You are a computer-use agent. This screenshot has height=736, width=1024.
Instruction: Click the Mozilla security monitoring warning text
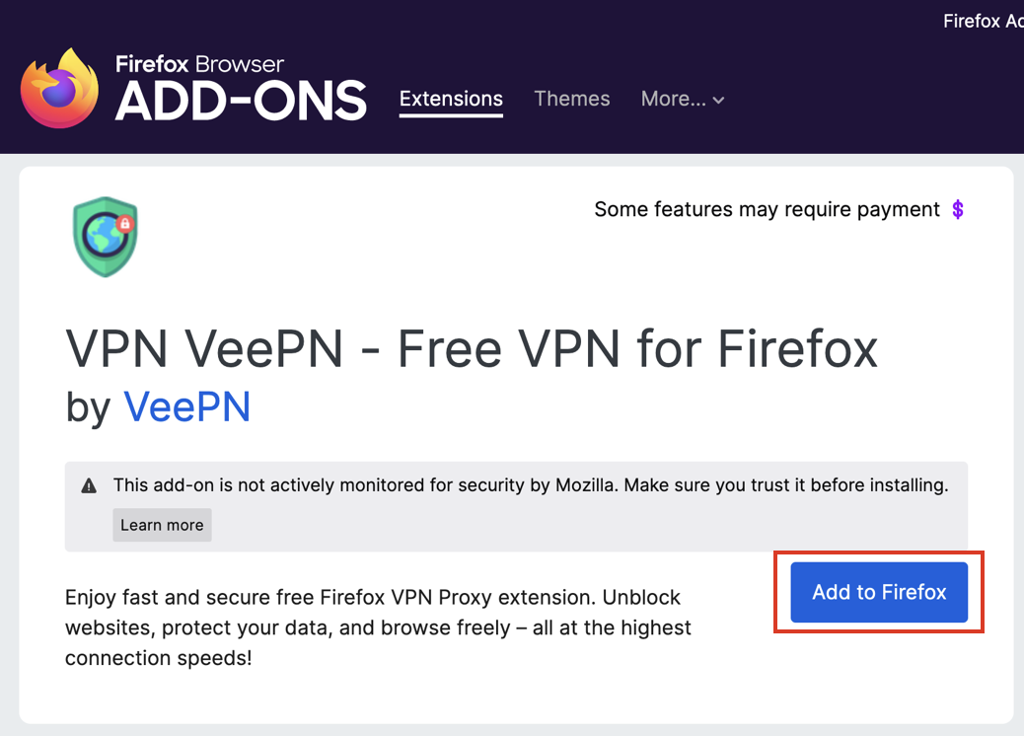[531, 485]
